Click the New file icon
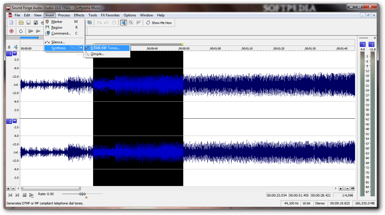 click(x=11, y=23)
